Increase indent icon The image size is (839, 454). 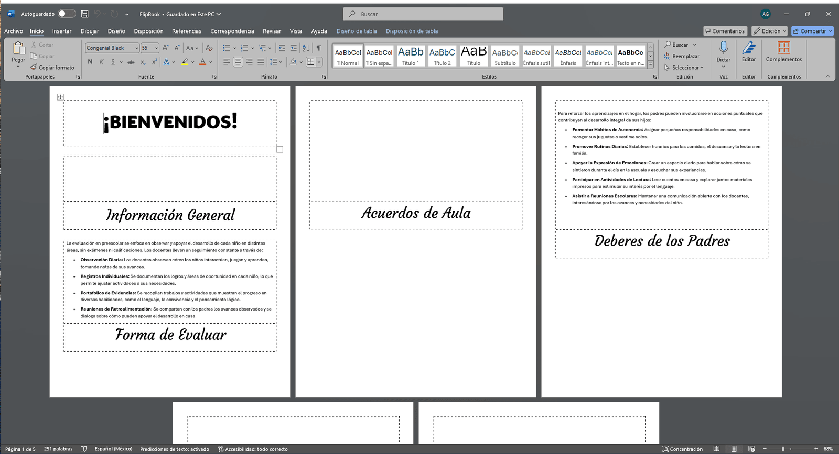pyautogui.click(x=293, y=48)
